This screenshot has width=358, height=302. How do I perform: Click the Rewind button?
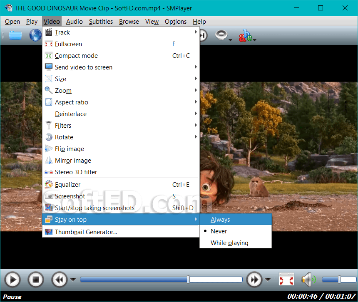[60, 280]
